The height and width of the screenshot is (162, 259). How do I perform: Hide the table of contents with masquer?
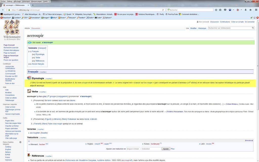coord(42,48)
